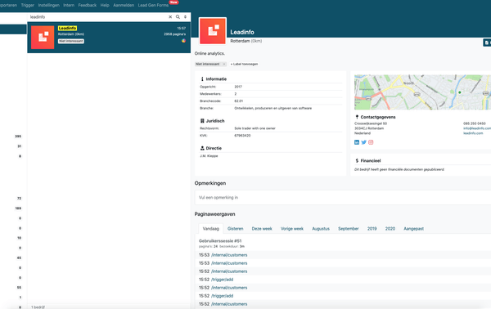Click the colored circle icon in result row
The width and height of the screenshot is (491, 309).
click(x=183, y=41)
